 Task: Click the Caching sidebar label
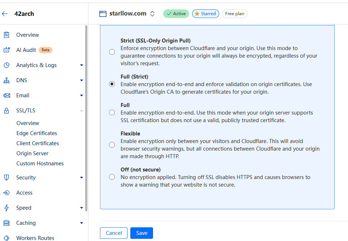click(x=26, y=223)
